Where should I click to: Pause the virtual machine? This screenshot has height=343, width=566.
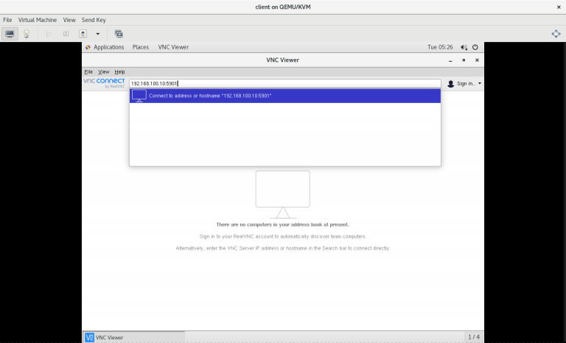(66, 34)
